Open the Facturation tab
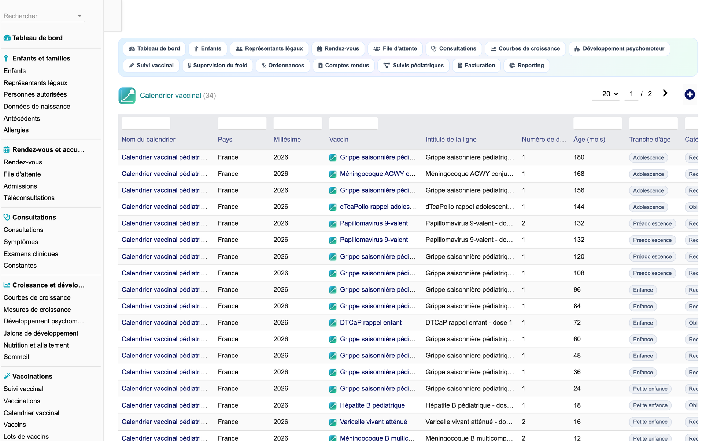 pyautogui.click(x=476, y=66)
